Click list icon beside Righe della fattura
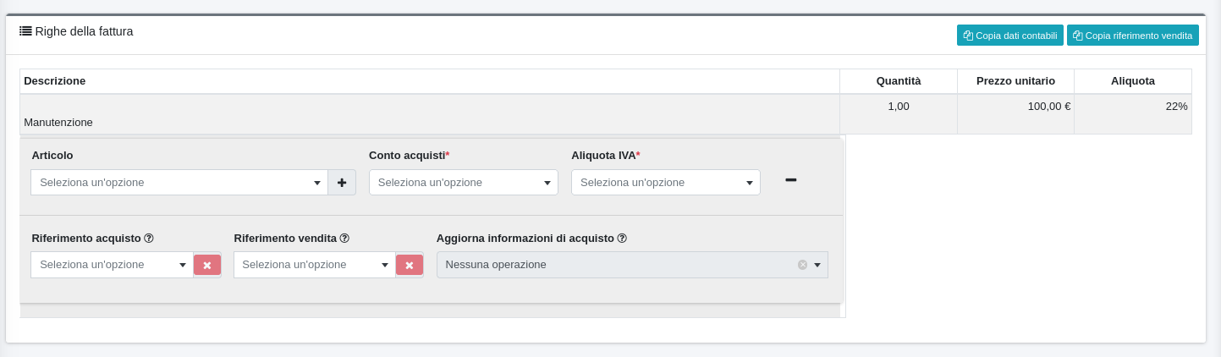The width and height of the screenshot is (1221, 357). pos(25,31)
